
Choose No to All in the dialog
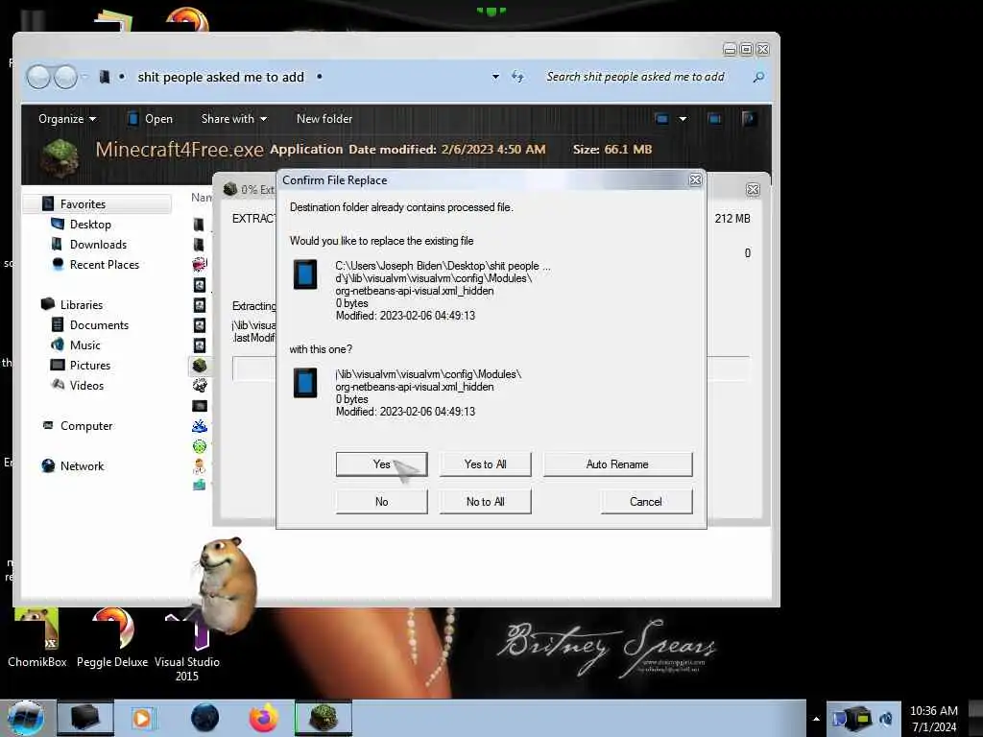click(x=485, y=501)
